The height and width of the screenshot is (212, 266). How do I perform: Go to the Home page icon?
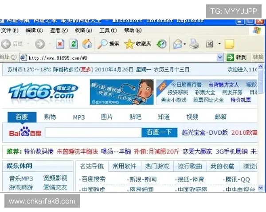[87, 44]
